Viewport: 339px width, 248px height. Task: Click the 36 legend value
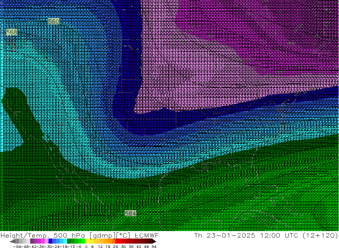point(131,247)
